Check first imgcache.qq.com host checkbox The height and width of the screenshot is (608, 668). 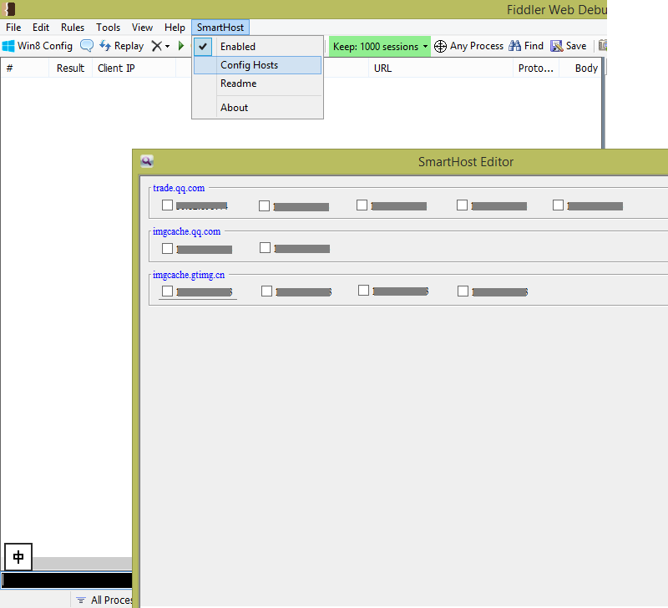[168, 248]
